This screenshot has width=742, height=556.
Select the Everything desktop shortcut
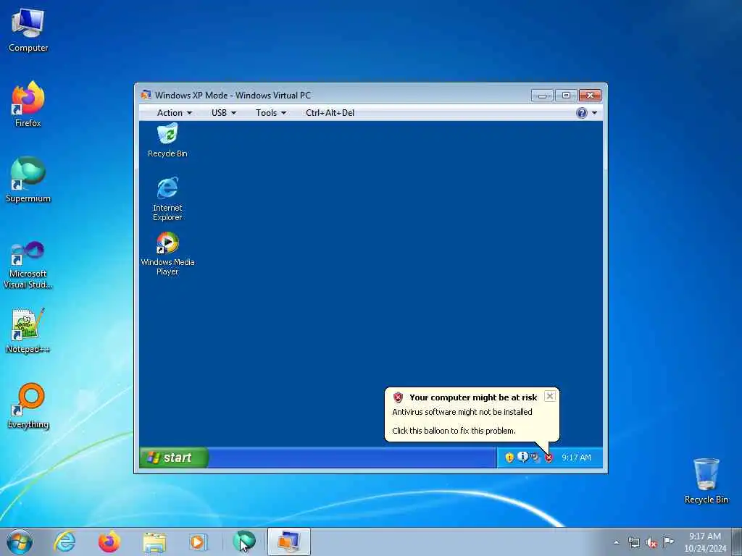point(28,405)
